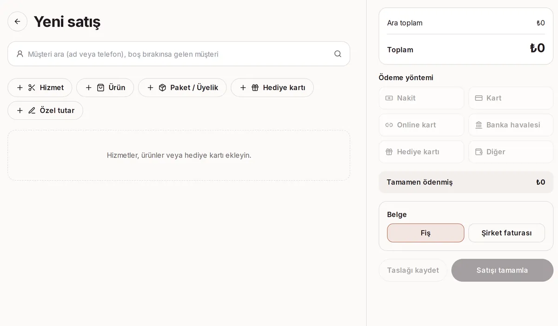Click the 'Tamamen ödenmiş' status label
Viewport: 558px width, 326px height.
[x=419, y=182]
